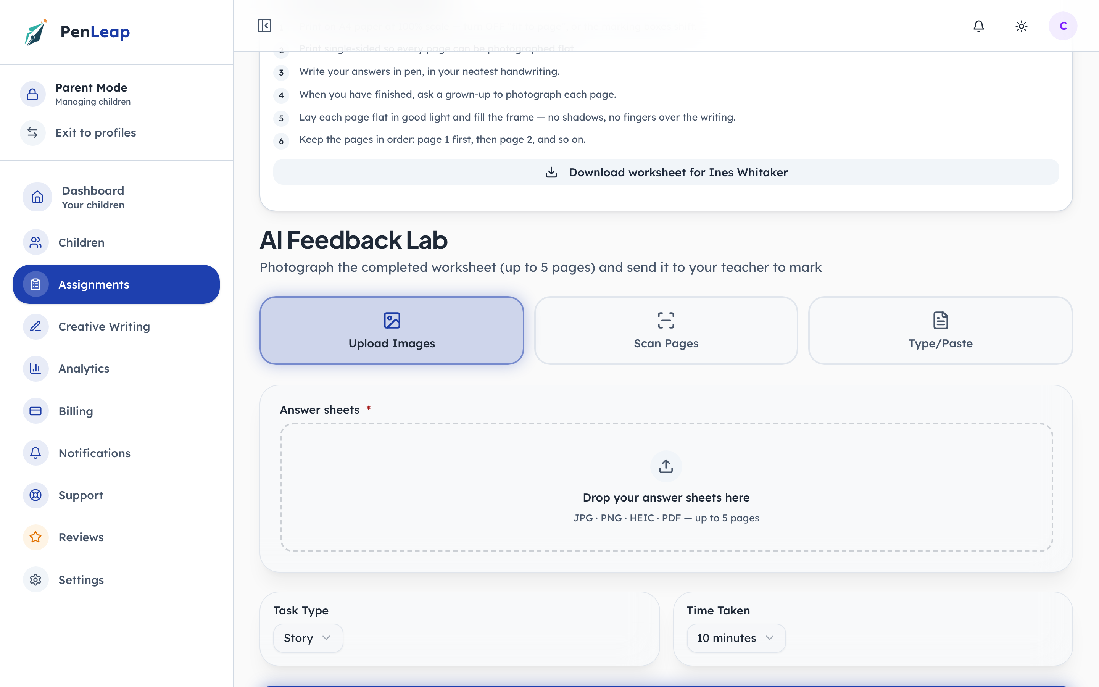Click the Upload Images picture icon

click(x=392, y=320)
